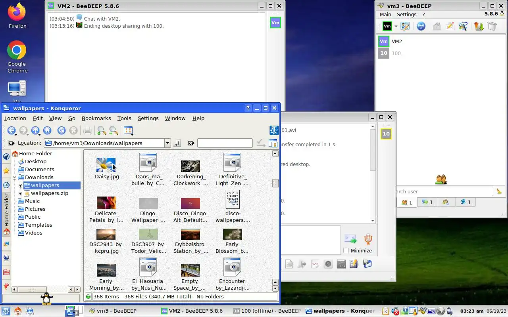Click the file view vertical scrollbar handle
Image resolution: width=508 pixels, height=317 pixels.
tap(275, 183)
